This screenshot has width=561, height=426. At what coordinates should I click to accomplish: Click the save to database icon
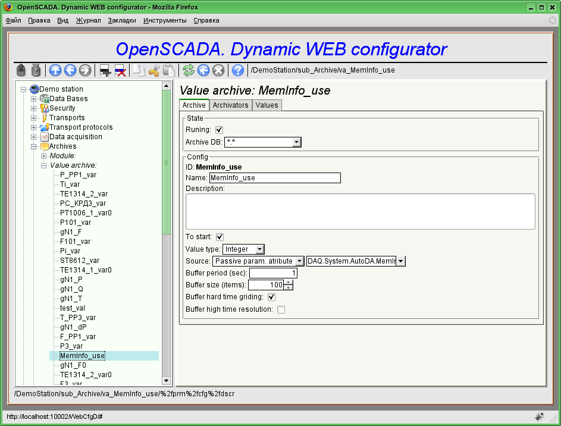(x=36, y=70)
